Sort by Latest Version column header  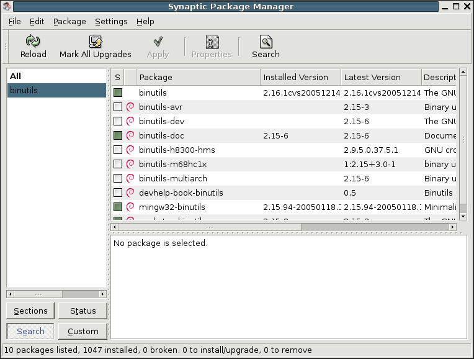[381, 77]
